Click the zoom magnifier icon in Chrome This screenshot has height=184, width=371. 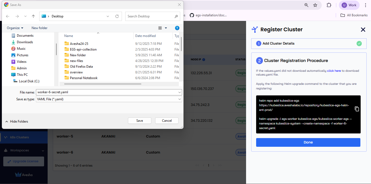pos(306,5)
